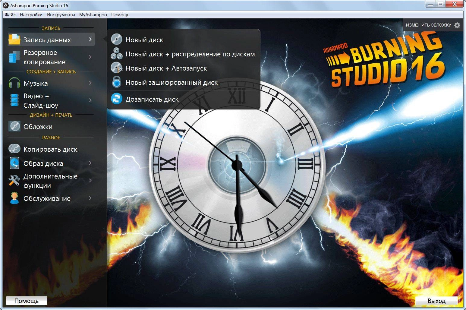Image resolution: width=466 pixels, height=310 pixels.
Task: Click the blue refresh icon for Дозаписать диск
Action: [116, 99]
